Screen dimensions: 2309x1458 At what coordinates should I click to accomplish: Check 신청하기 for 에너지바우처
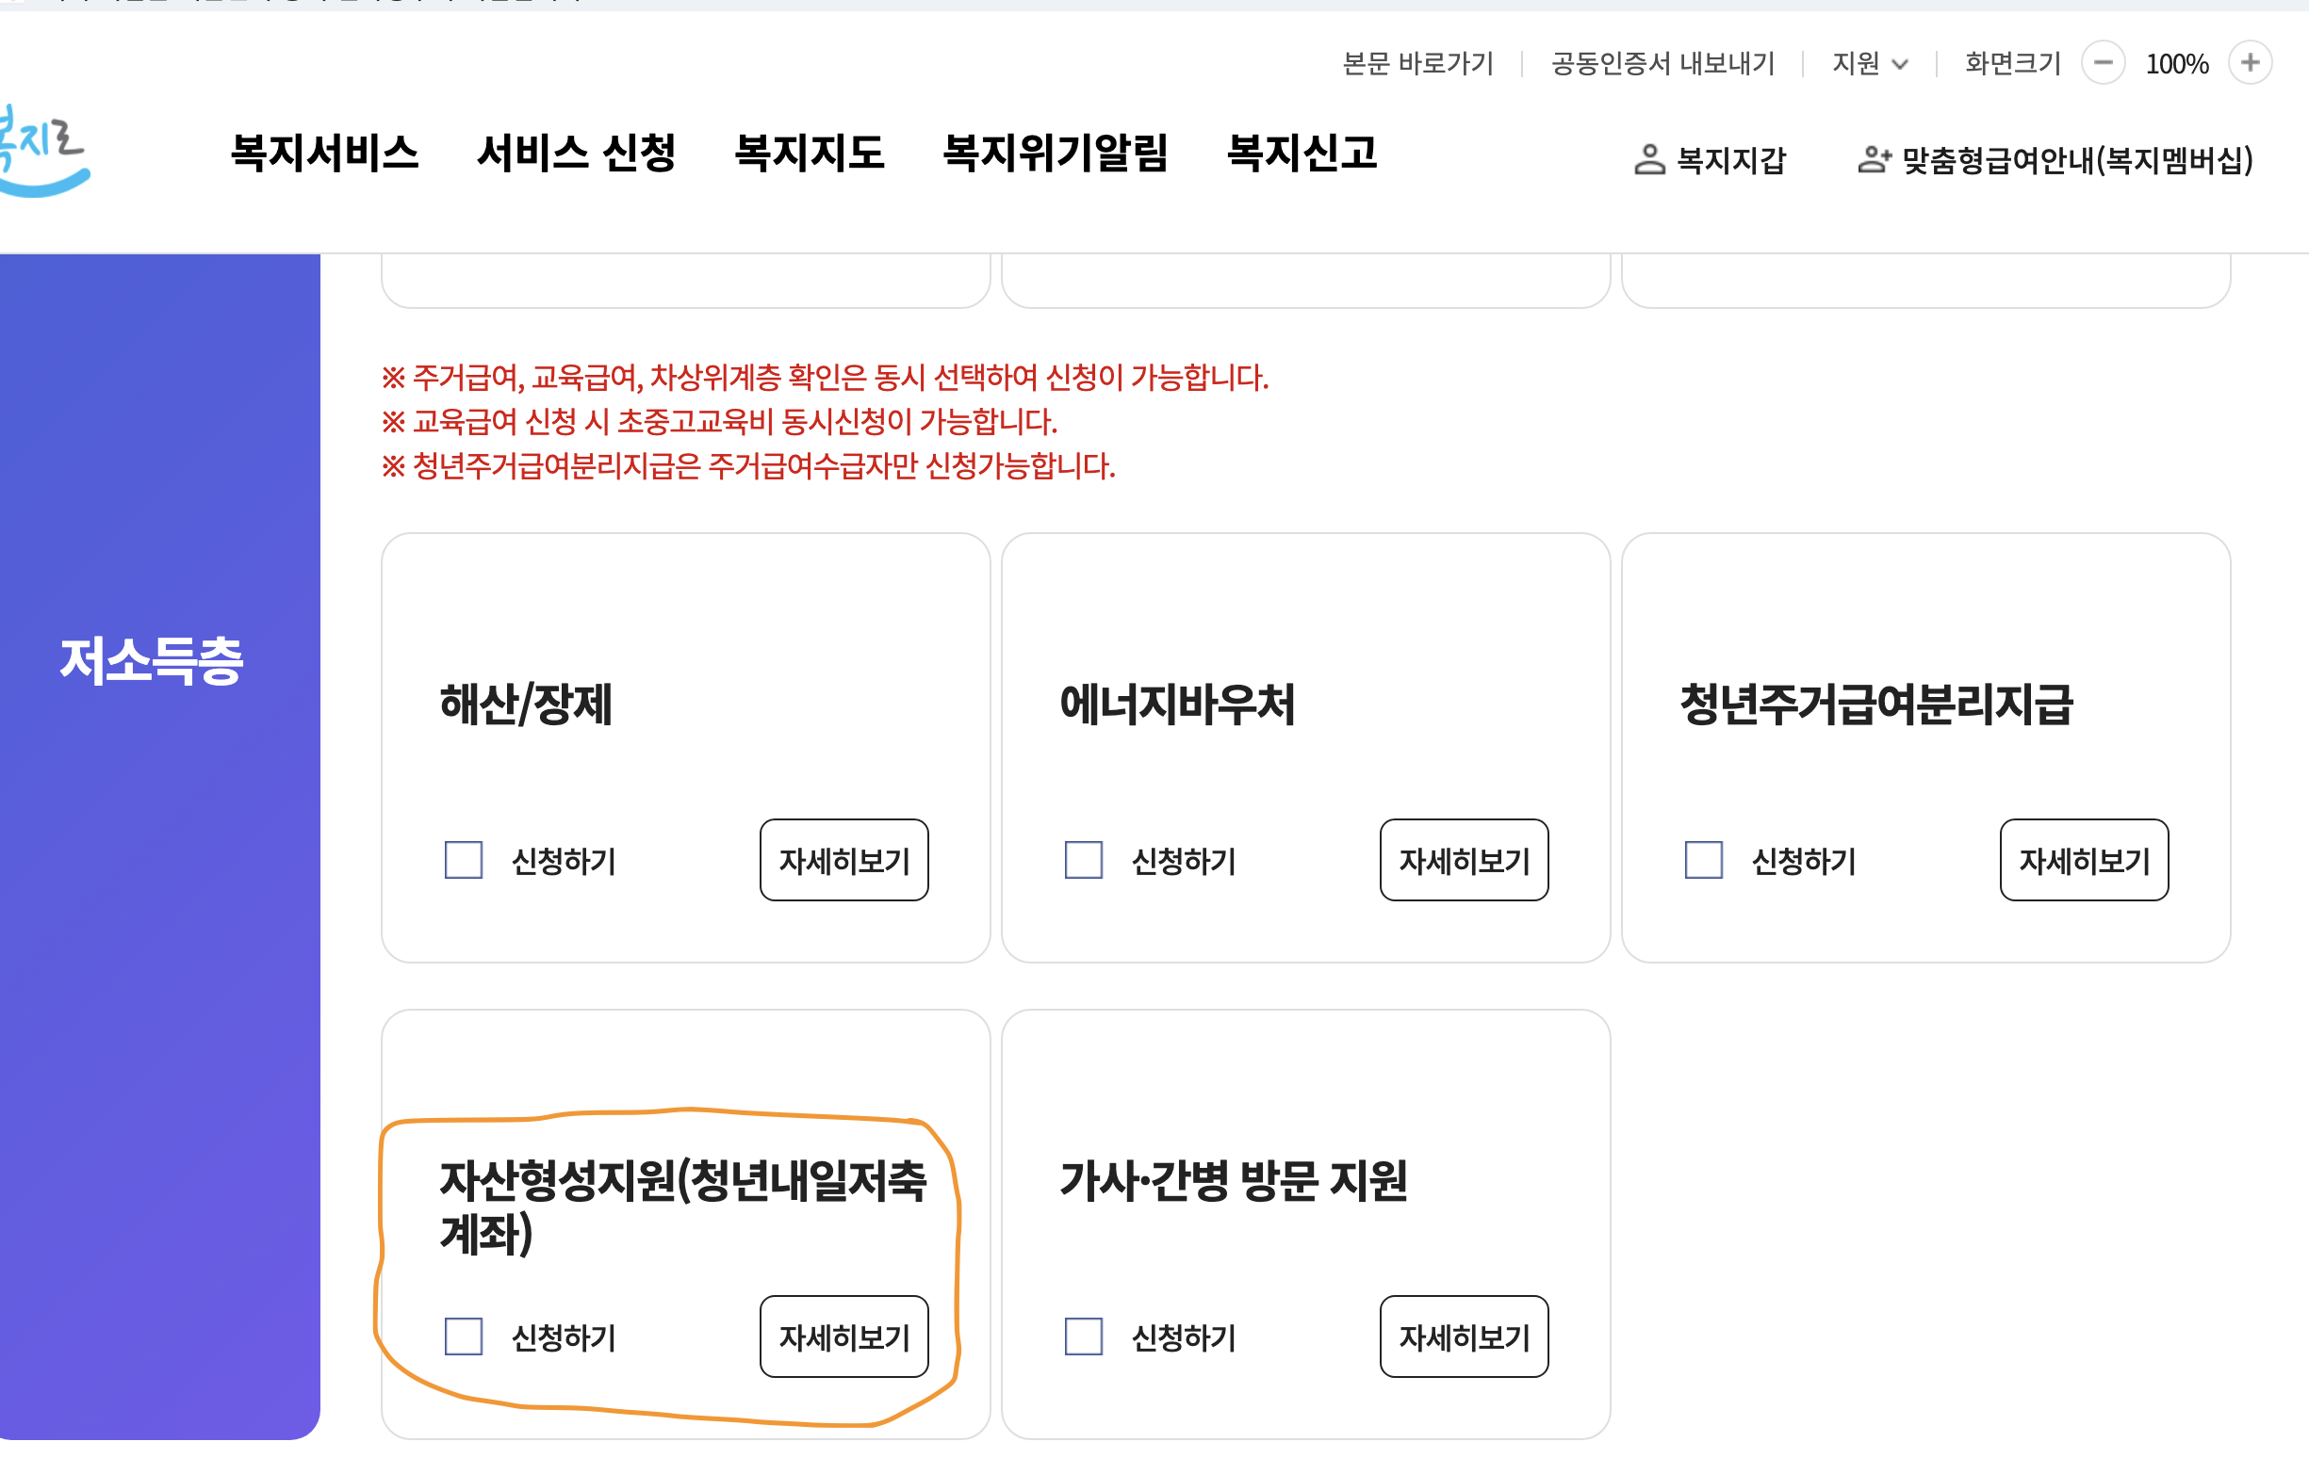click(1084, 861)
